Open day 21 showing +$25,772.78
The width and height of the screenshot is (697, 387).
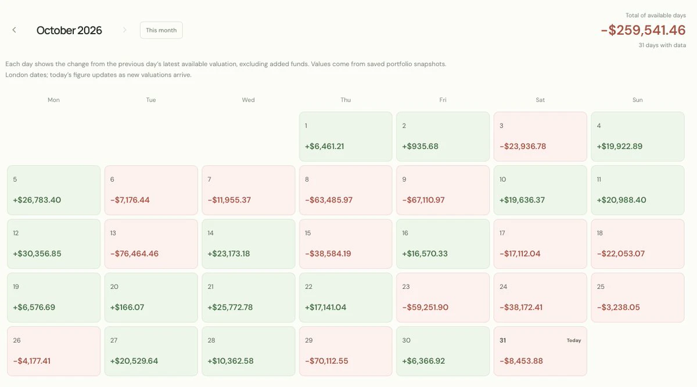tap(249, 298)
